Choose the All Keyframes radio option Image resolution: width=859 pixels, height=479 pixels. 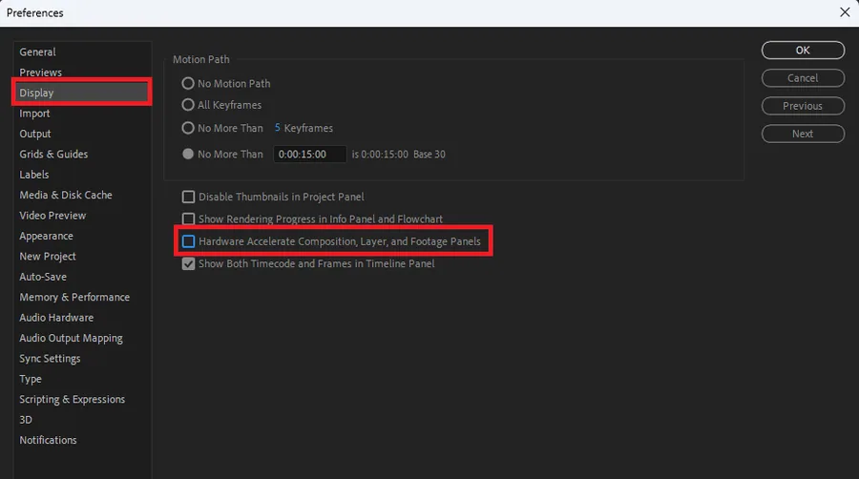pyautogui.click(x=188, y=105)
